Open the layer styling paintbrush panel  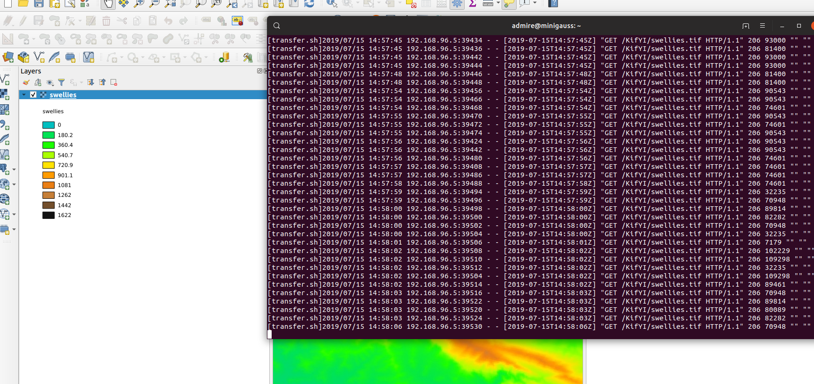26,83
